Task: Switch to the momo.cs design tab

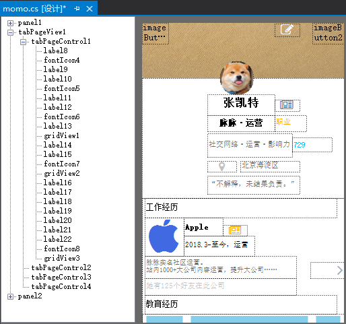Action: (34, 9)
